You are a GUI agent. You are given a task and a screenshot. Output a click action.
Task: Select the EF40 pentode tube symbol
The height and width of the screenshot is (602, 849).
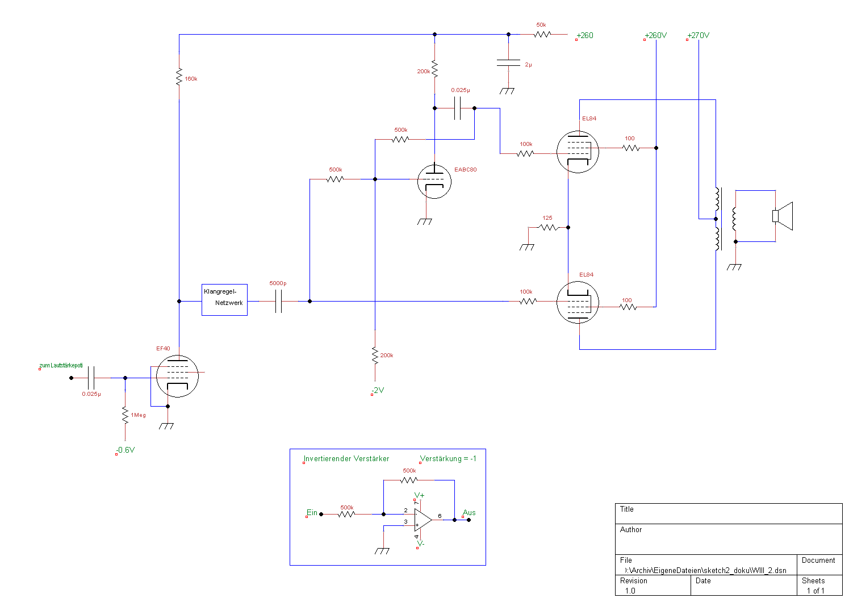coord(177,376)
